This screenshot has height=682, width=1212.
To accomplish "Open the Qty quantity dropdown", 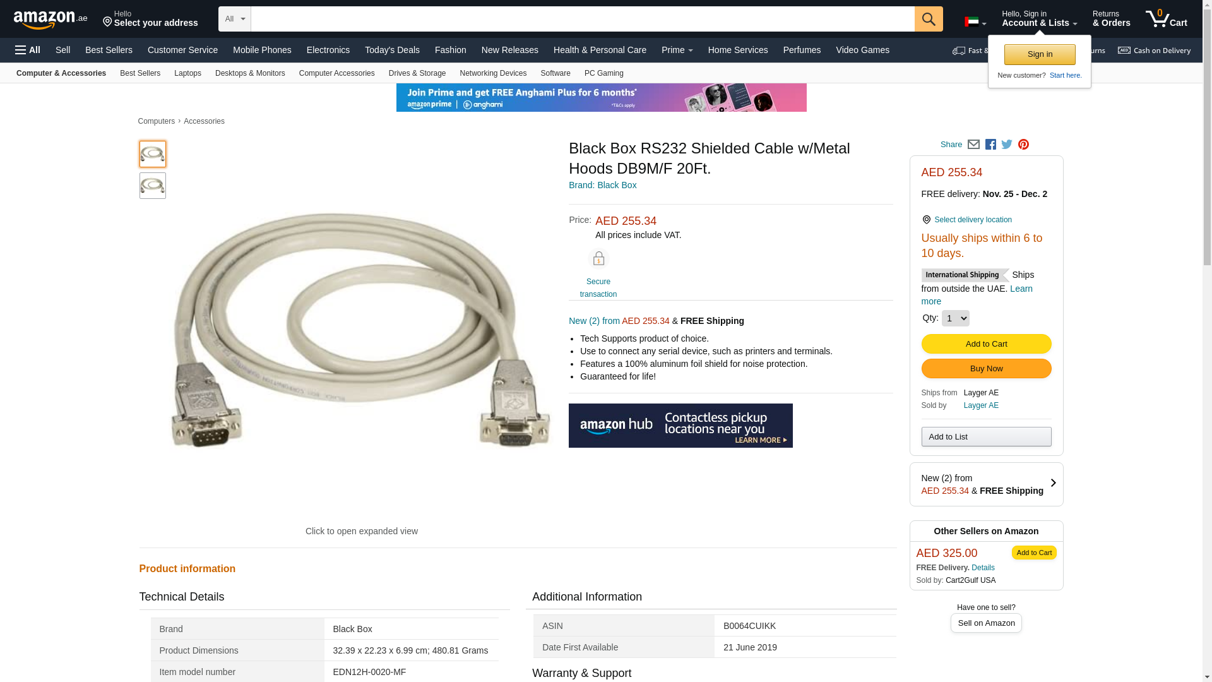I will click(955, 318).
